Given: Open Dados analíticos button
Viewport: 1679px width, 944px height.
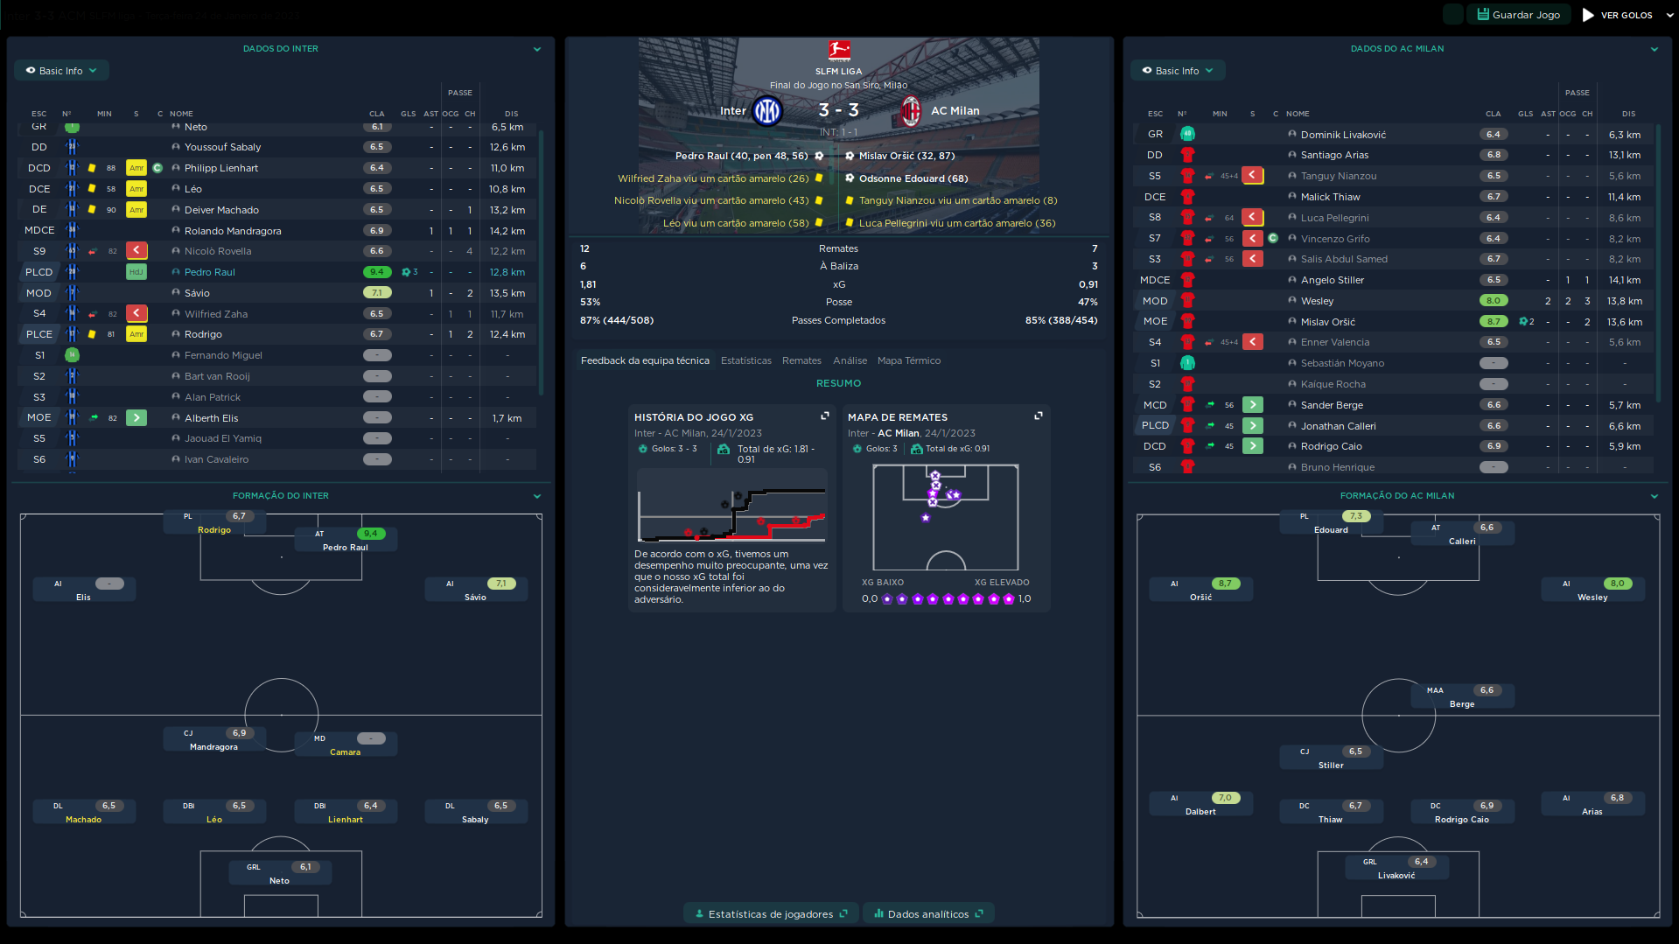Looking at the screenshot, I should pos(928,914).
